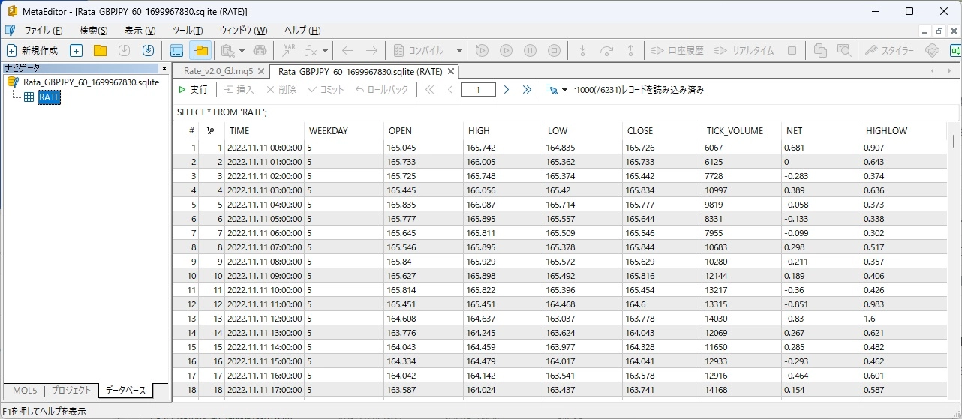Select the RATE table in navigator
The width and height of the screenshot is (962, 419).
click(49, 97)
